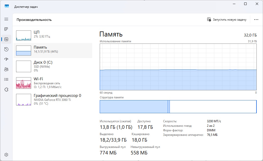Select the Performance page icon

click(x=6, y=39)
